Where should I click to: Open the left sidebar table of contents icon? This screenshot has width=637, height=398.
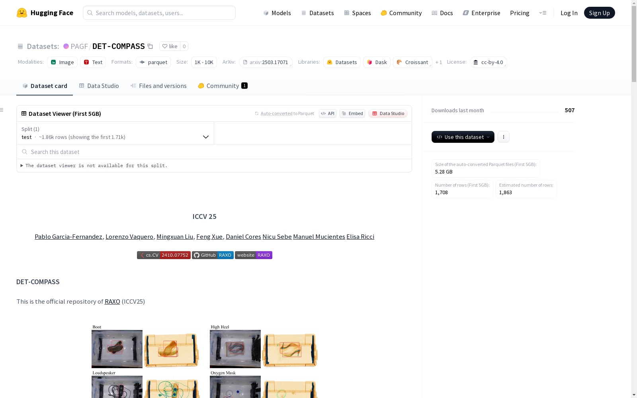pyautogui.click(x=2, y=110)
